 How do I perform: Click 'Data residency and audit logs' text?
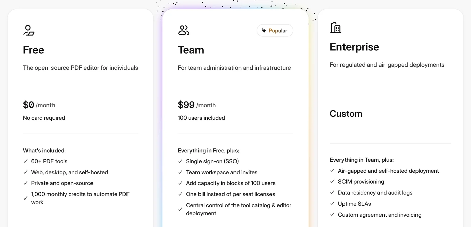(x=375, y=193)
